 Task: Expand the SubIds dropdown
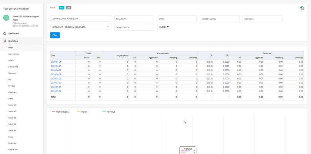coord(164,27)
